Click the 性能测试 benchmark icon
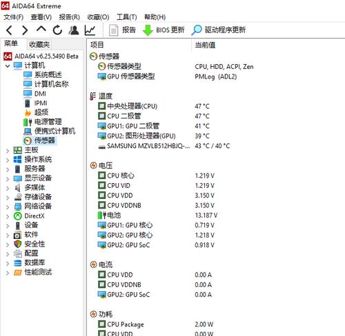The width and height of the screenshot is (345, 336). pos(18,273)
